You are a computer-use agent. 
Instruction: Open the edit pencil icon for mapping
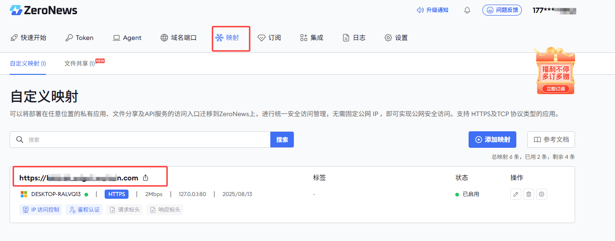coord(516,194)
